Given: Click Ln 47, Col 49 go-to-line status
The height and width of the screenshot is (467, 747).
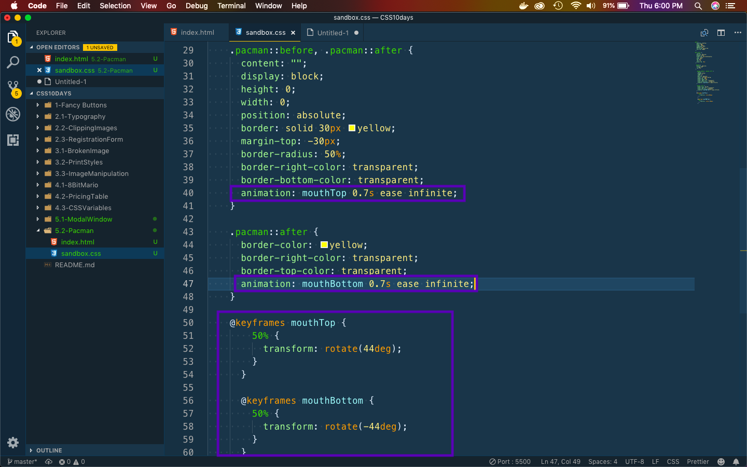Looking at the screenshot, I should click(x=561, y=462).
